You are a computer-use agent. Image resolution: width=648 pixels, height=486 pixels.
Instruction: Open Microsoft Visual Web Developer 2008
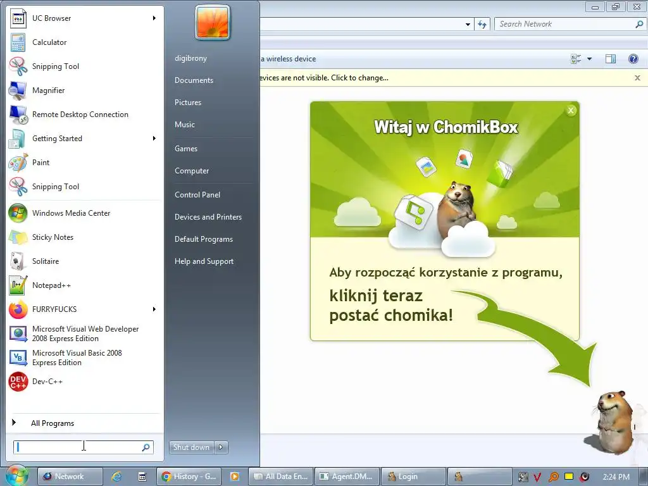pyautogui.click(x=85, y=333)
